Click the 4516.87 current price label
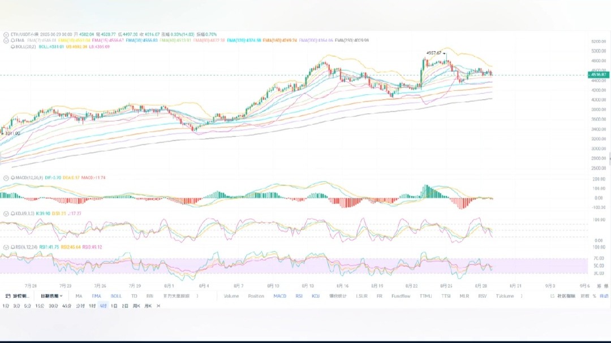 click(x=599, y=75)
